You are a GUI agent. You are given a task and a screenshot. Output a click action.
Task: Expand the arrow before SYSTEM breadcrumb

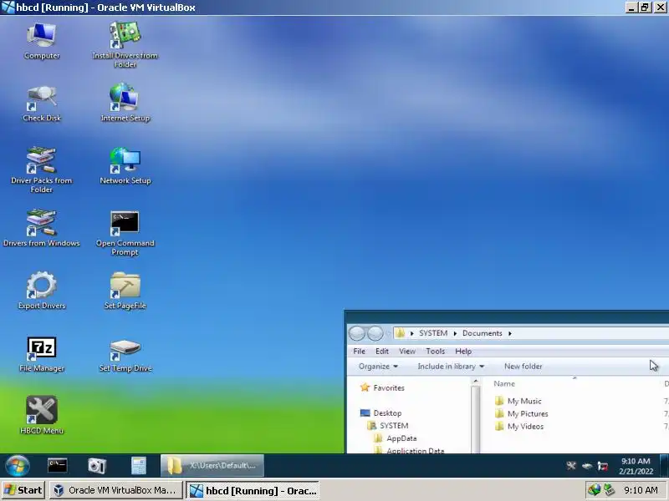click(x=411, y=333)
